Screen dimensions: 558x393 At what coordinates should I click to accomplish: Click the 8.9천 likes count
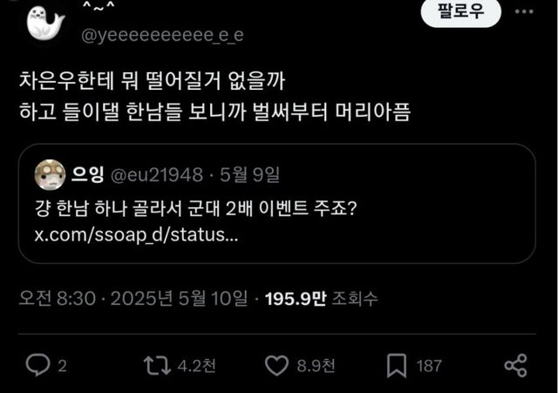point(316,366)
